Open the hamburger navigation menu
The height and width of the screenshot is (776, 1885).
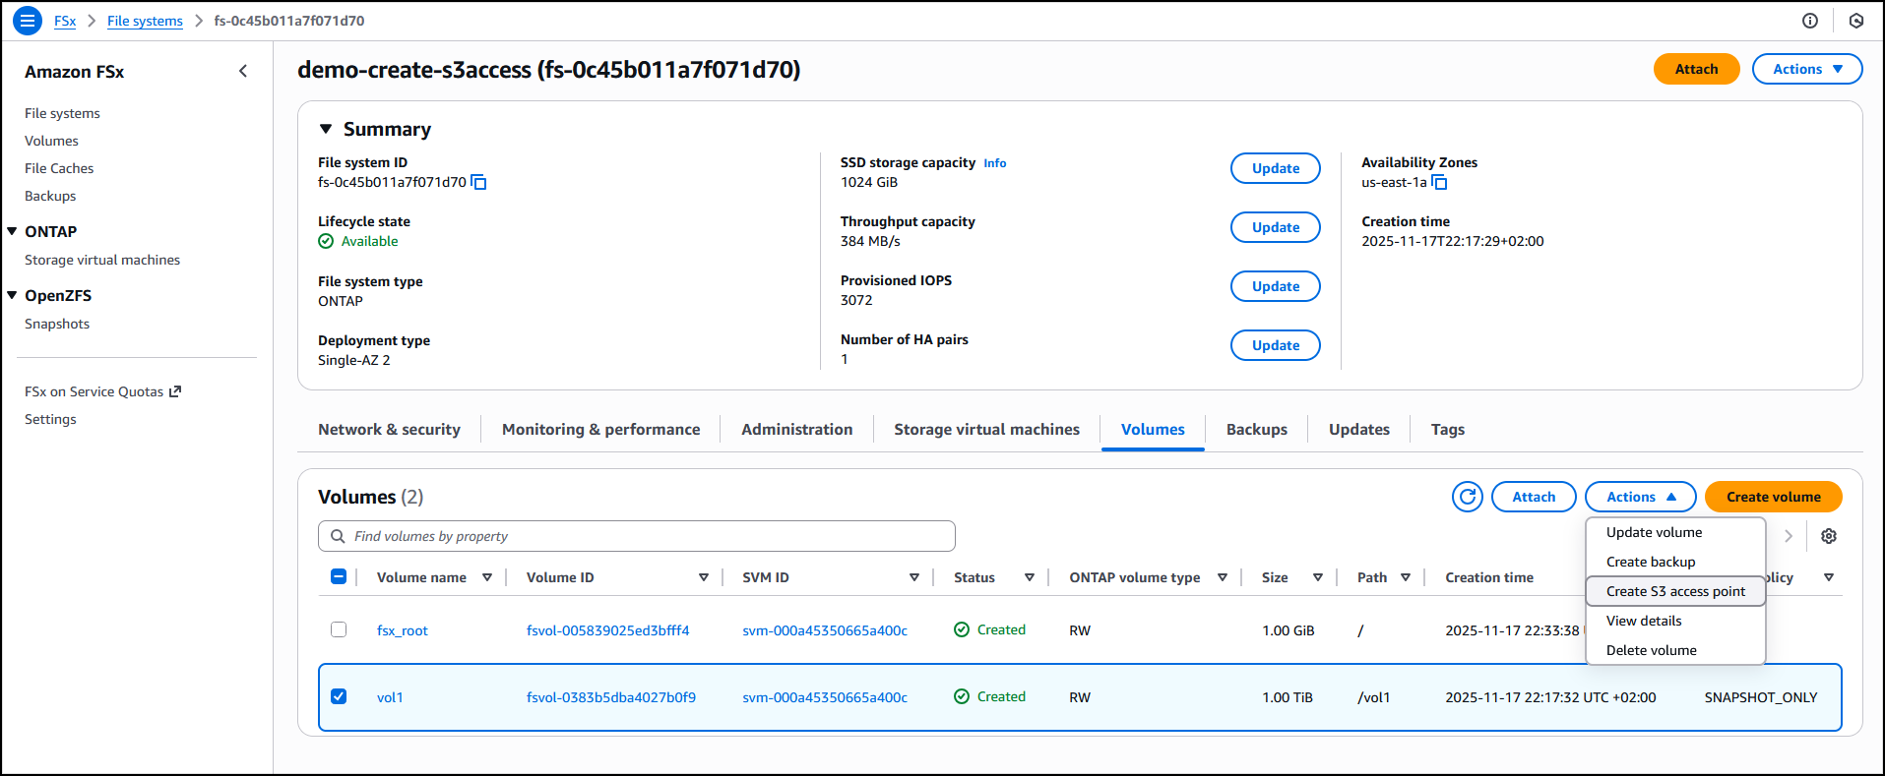click(x=28, y=20)
